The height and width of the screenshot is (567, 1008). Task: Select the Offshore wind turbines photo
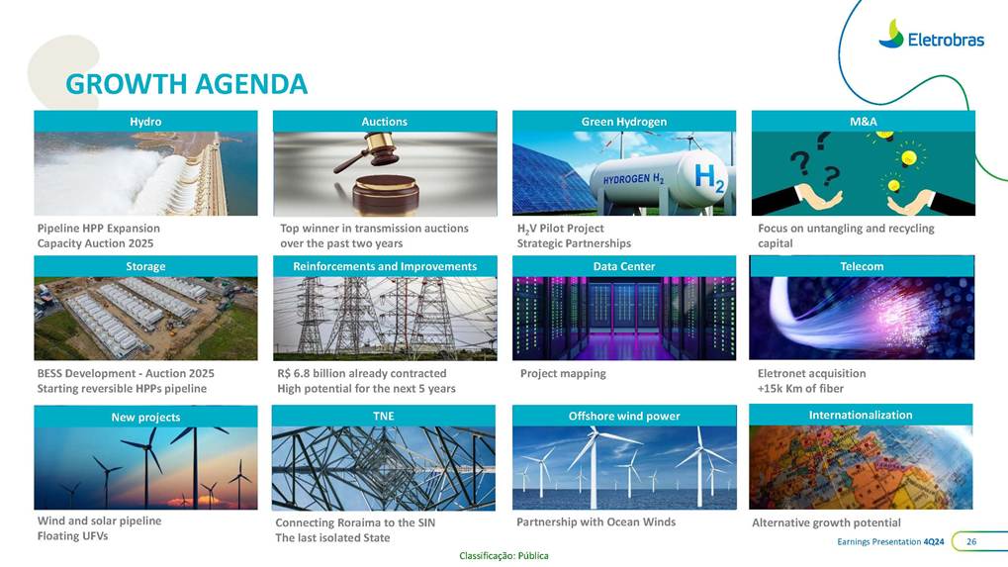coord(623,467)
